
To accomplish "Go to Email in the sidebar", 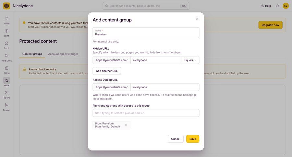I will coord(6,45).
